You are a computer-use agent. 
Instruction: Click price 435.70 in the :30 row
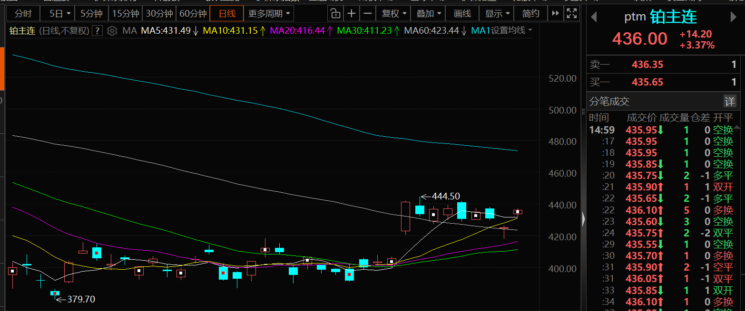pyautogui.click(x=641, y=255)
